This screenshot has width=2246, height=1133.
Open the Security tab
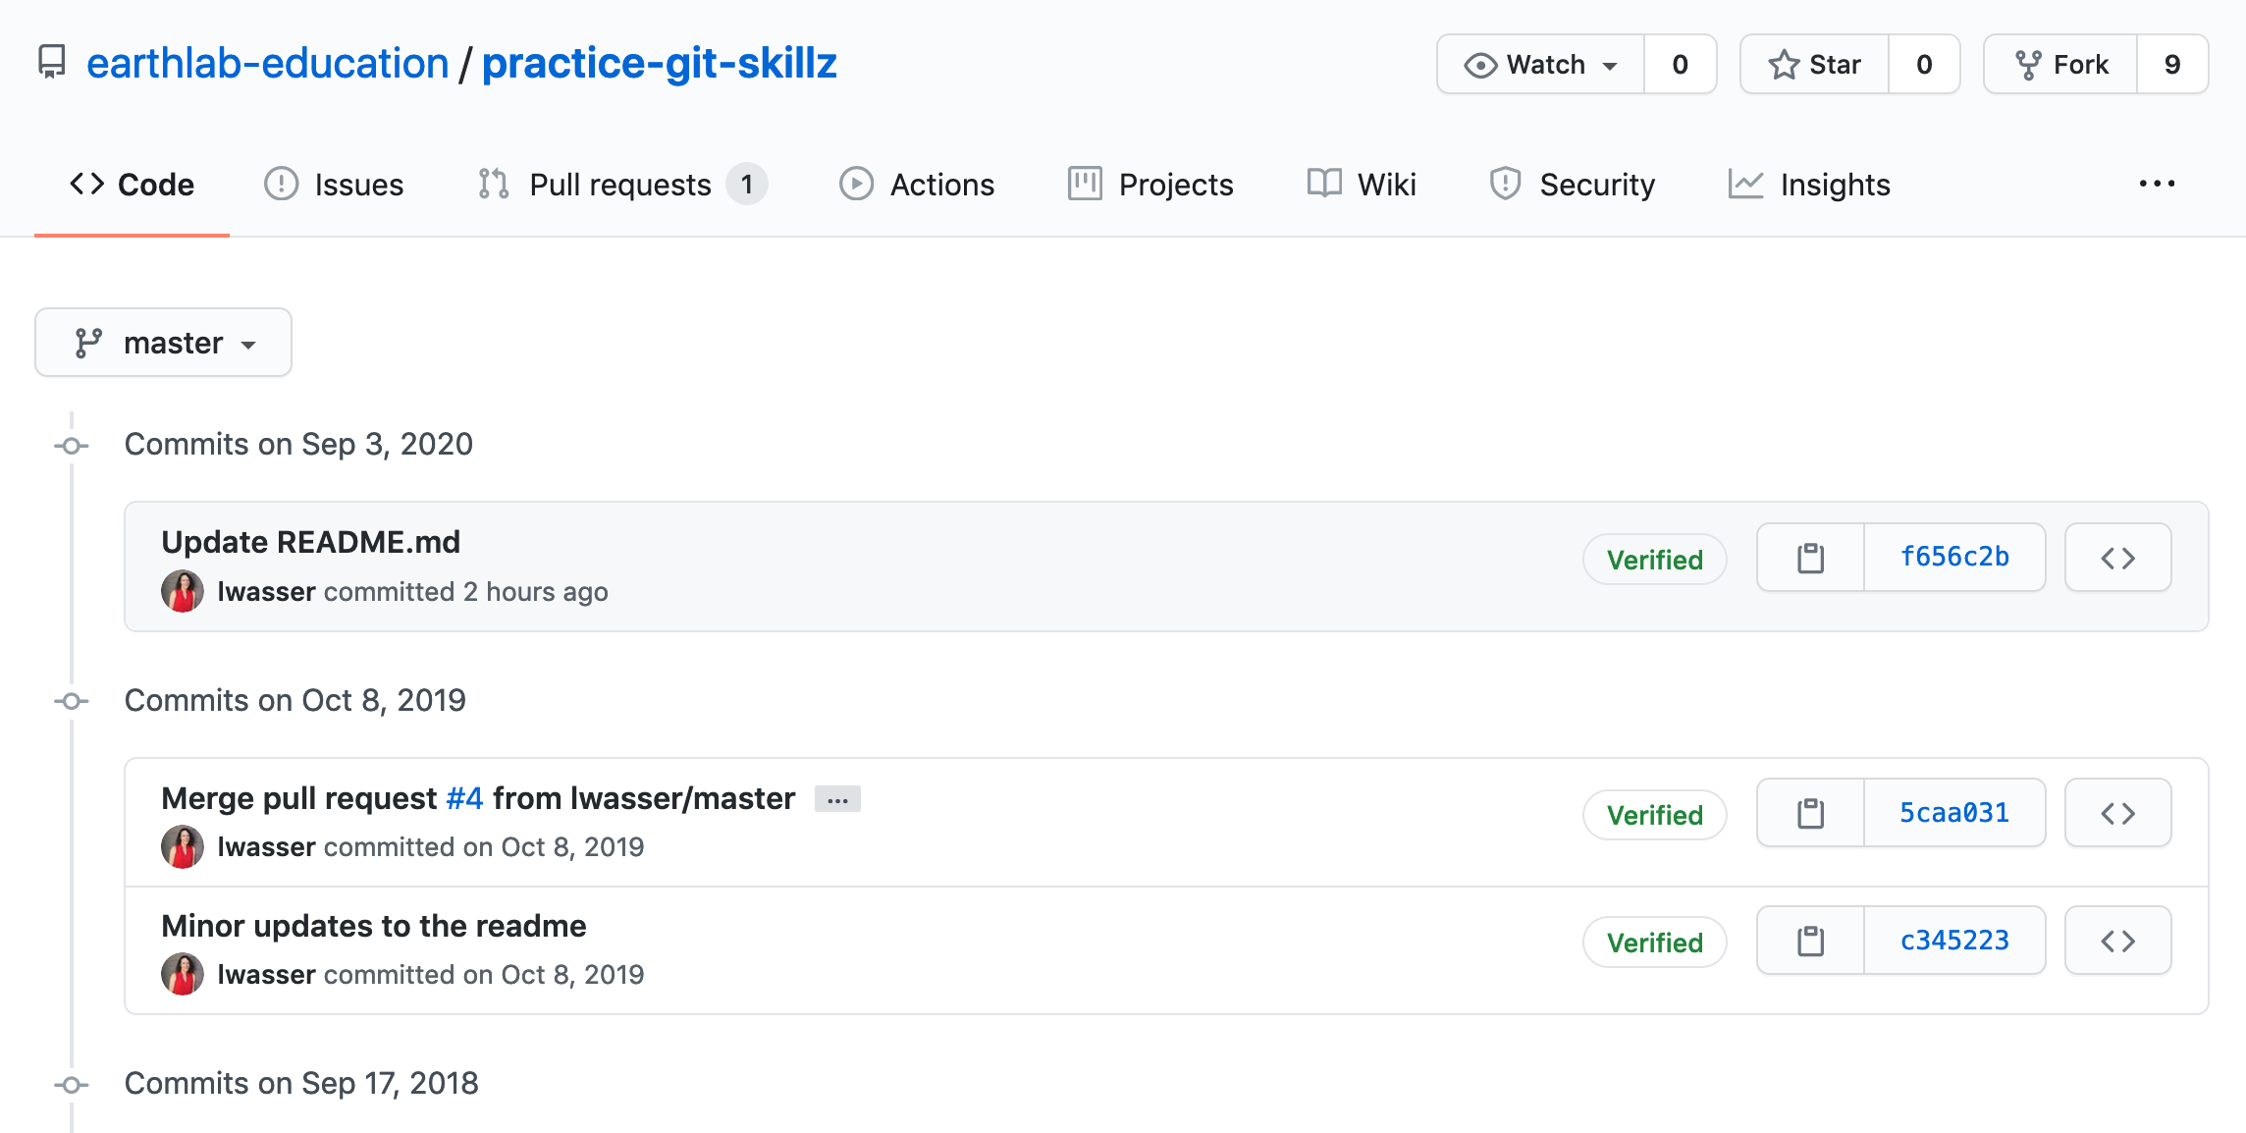point(1572,185)
